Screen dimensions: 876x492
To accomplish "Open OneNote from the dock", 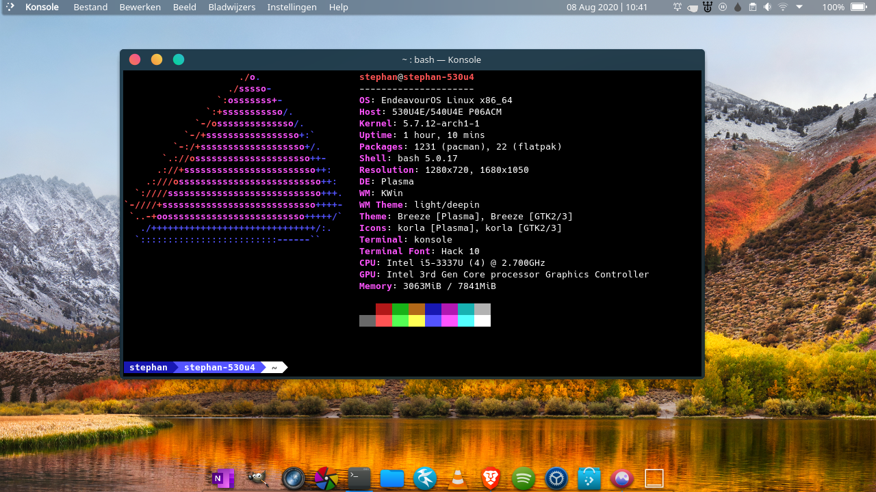I will coord(224,478).
